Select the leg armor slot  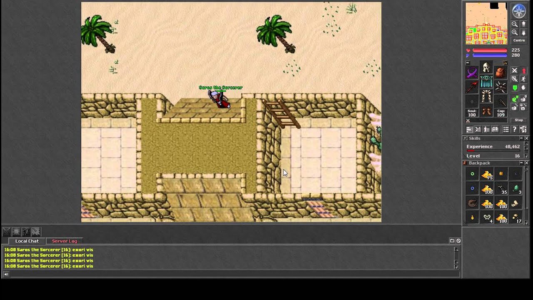(486, 96)
